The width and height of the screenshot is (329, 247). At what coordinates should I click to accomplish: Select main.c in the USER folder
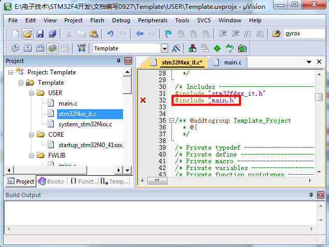(68, 103)
